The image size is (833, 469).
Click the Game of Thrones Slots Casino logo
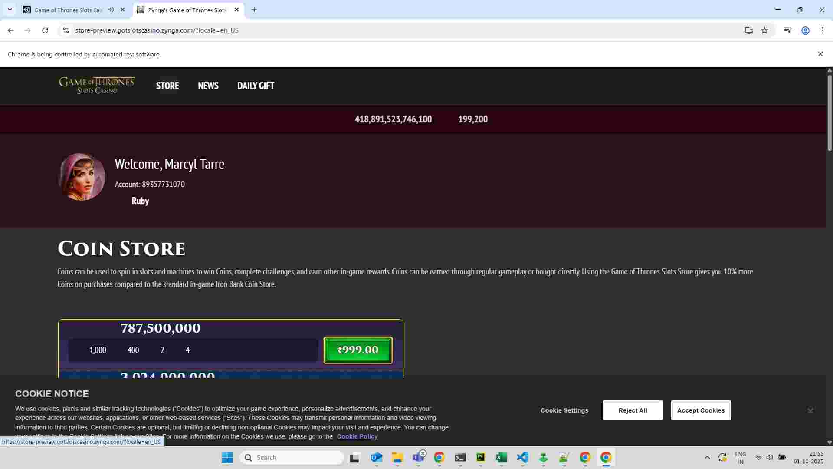click(97, 85)
